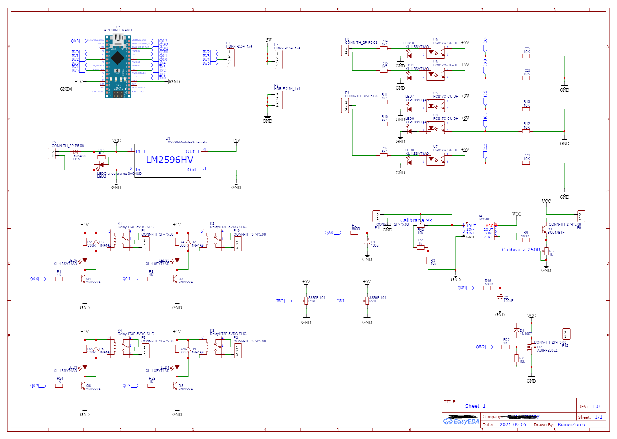The height and width of the screenshot is (439, 617).
Task: Click optocoupler U7 PC817C symbol
Action: click(x=435, y=159)
